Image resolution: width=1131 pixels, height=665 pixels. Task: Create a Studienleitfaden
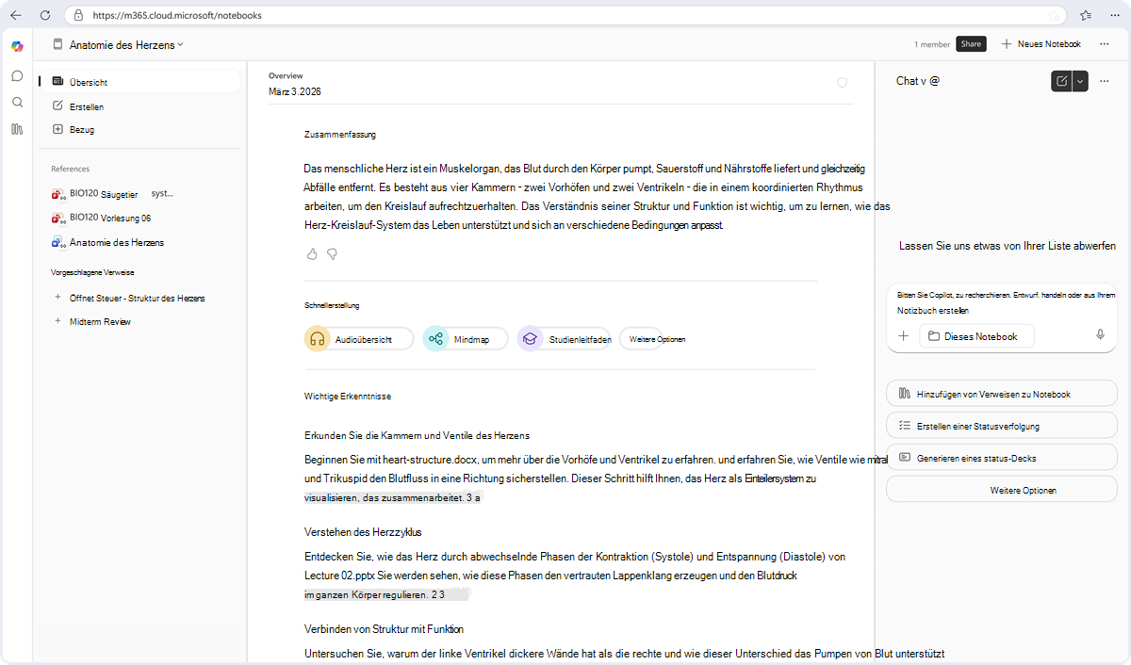coord(565,339)
